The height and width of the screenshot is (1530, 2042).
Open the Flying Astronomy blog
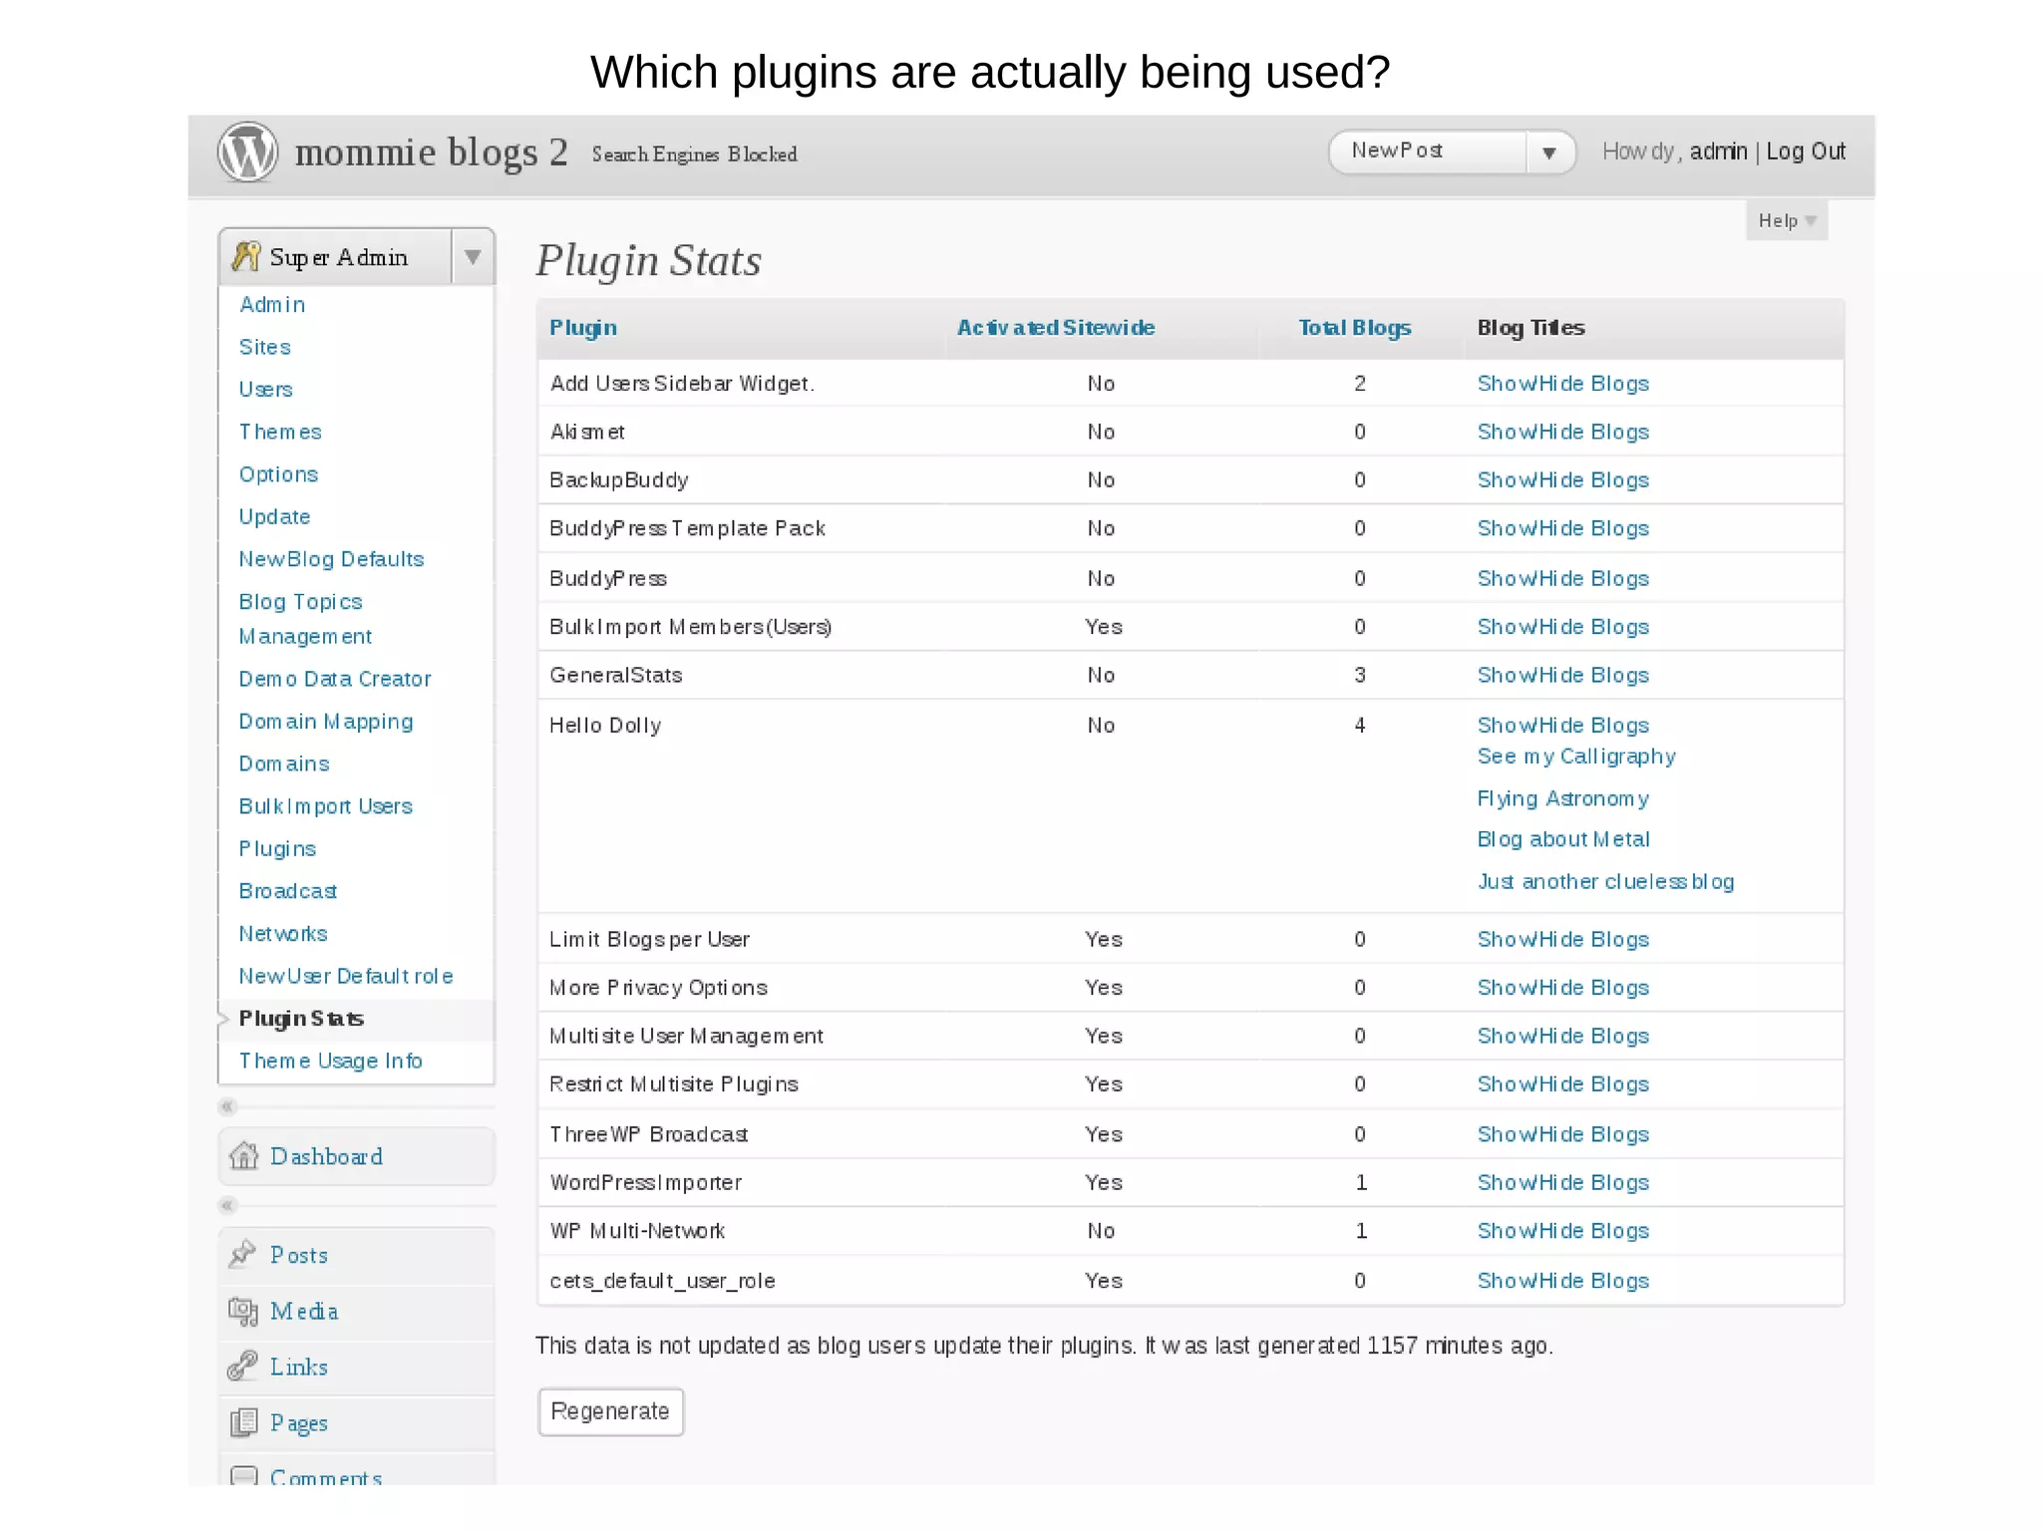tap(1563, 798)
